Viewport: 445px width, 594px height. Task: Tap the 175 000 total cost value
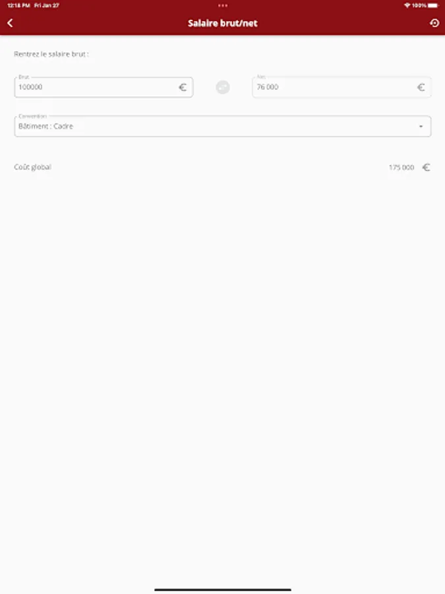401,168
